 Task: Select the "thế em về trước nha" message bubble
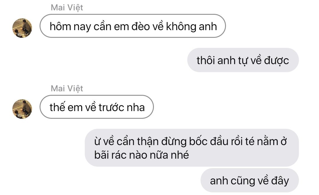(x=97, y=107)
